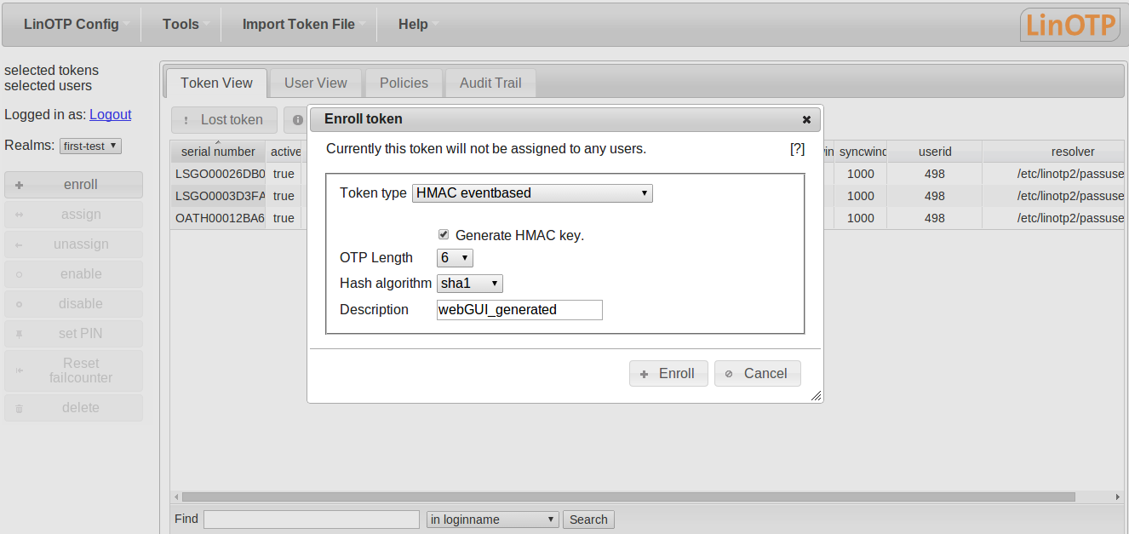Click the resolver column header
The width and height of the screenshot is (1129, 534).
1056,152
